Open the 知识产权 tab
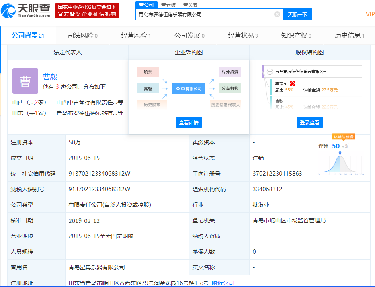Image resolution: width=375 pixels, height=287 pixels. 296,36
